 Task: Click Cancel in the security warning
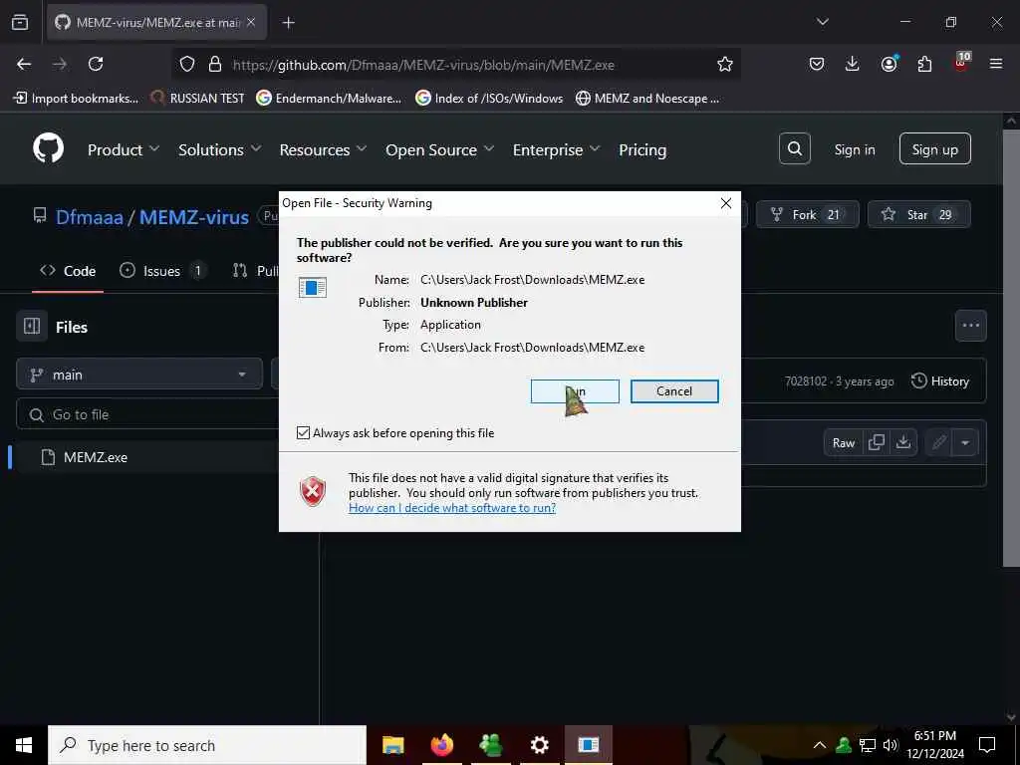[x=674, y=390]
